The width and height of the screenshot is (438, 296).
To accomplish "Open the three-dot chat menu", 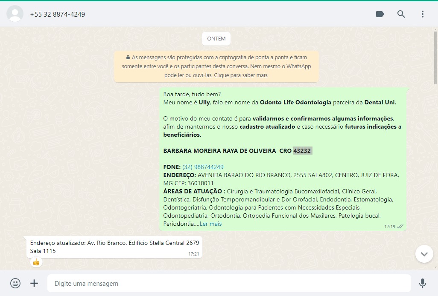I will [x=422, y=14].
